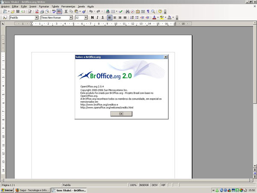The width and height of the screenshot is (257, 193).
Task: Send document as e-mail icon
Action: click(23, 12)
